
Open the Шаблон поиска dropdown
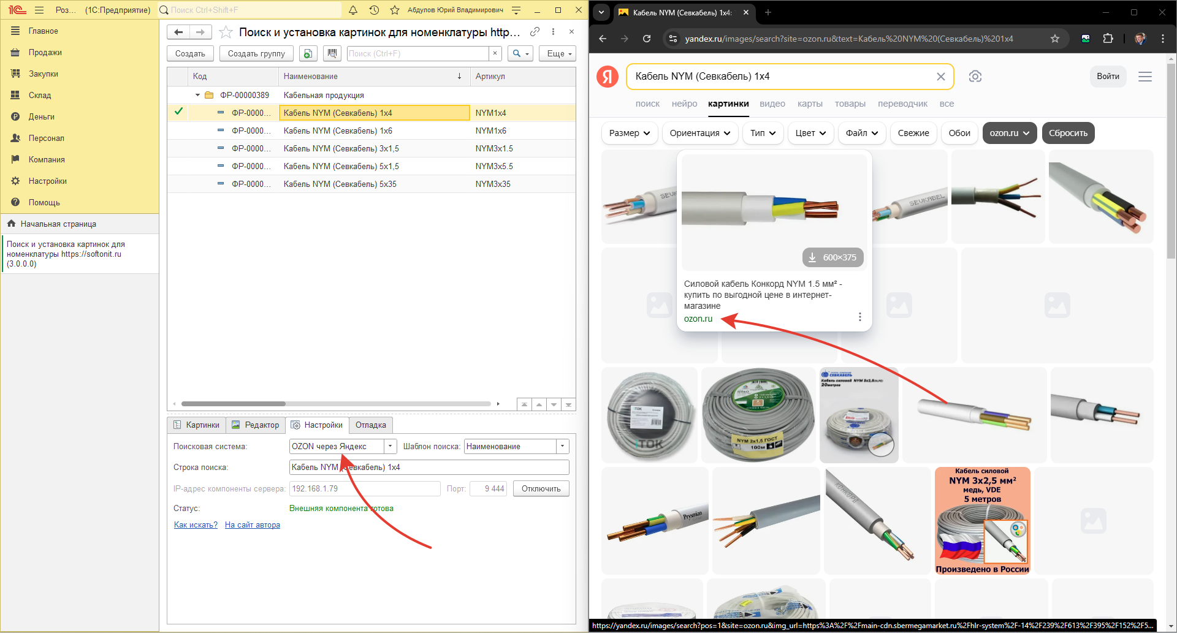pos(562,446)
